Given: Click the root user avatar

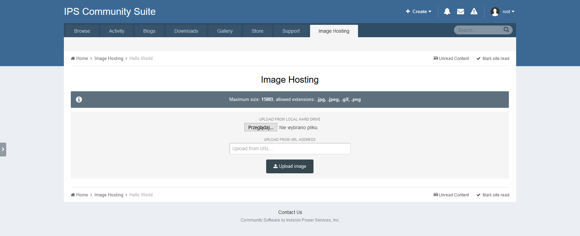Looking at the screenshot, I should (495, 12).
